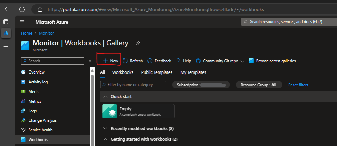Refresh the workbooks gallery
Image resolution: width=337 pixels, height=146 pixels.
[133, 61]
